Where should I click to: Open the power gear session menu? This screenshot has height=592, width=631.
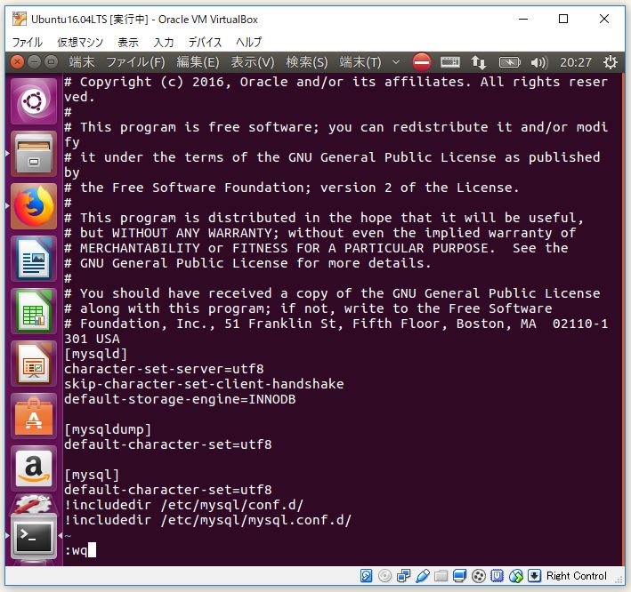point(610,62)
